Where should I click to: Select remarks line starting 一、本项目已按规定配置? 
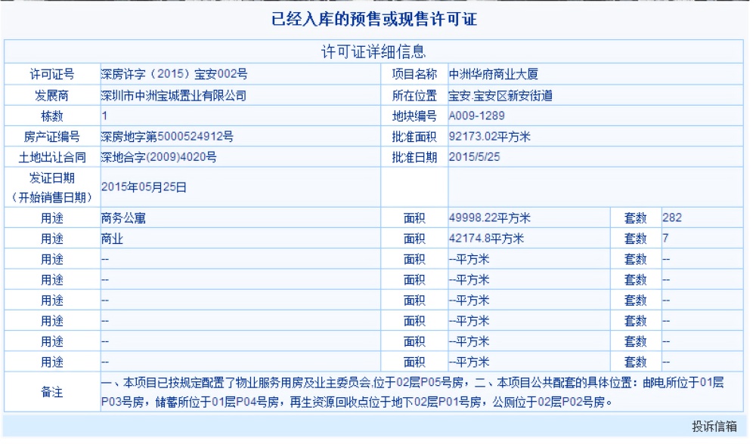(413, 383)
